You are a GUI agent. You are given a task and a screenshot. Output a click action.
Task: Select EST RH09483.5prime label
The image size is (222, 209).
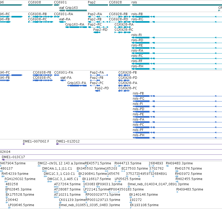[x=190, y=189]
